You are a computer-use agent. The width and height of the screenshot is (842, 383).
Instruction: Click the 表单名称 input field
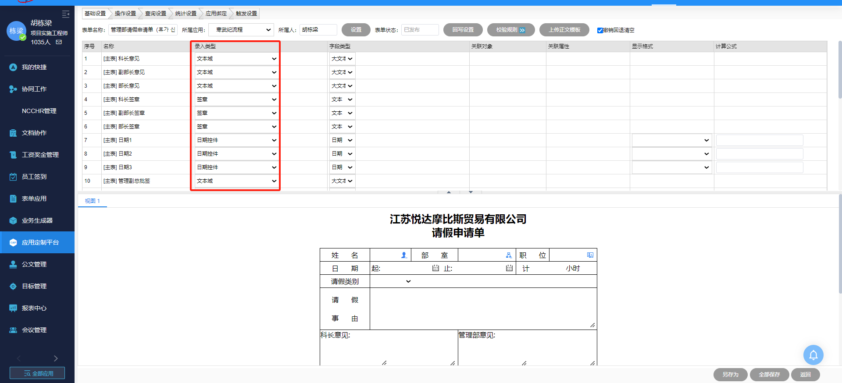coord(143,30)
